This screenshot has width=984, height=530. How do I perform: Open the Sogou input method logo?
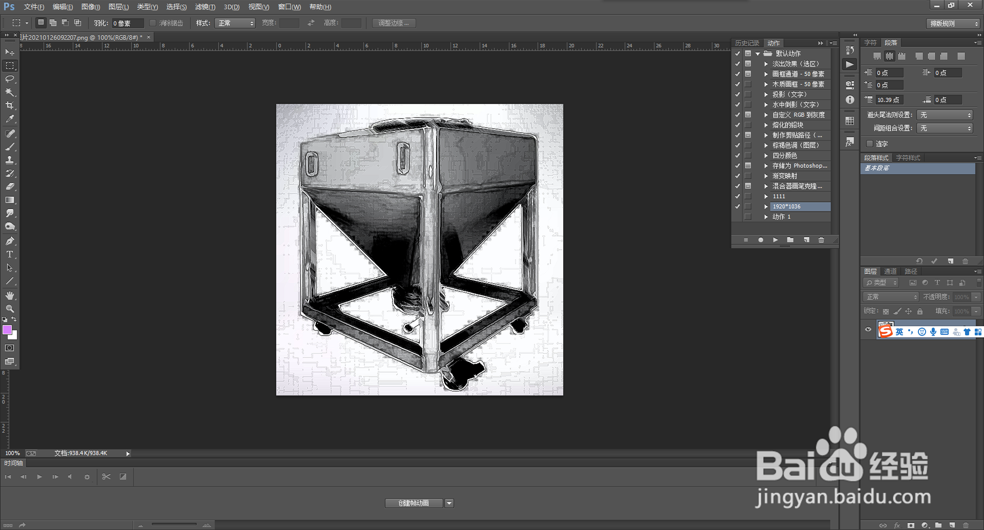886,332
